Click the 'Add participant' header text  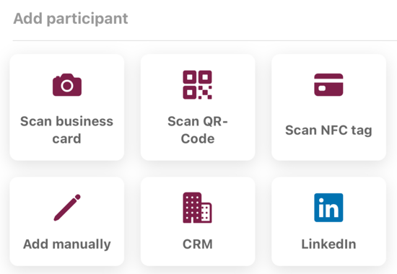(71, 19)
